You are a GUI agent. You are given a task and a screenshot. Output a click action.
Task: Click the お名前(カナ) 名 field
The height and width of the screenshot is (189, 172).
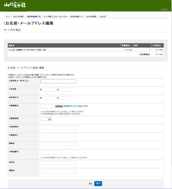click(65, 98)
